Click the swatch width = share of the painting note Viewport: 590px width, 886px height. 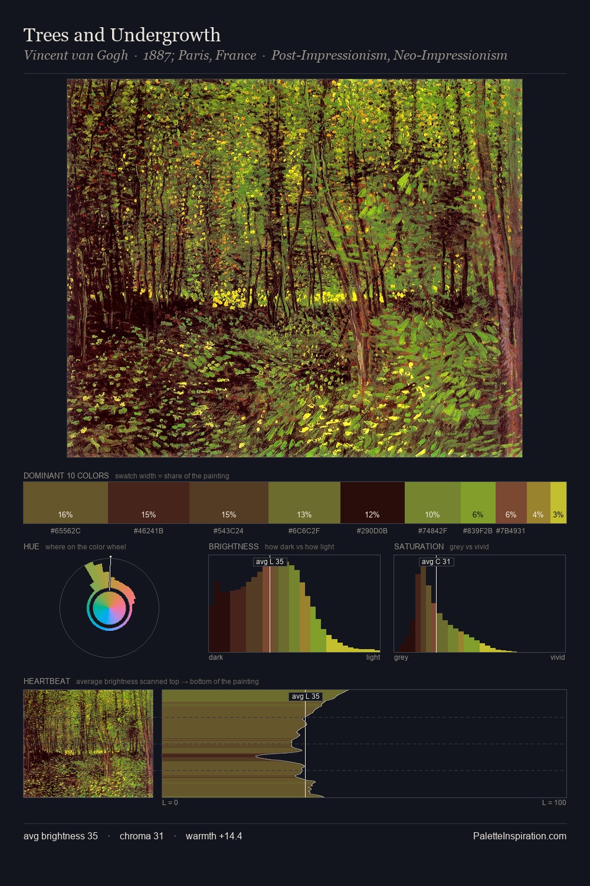(172, 476)
